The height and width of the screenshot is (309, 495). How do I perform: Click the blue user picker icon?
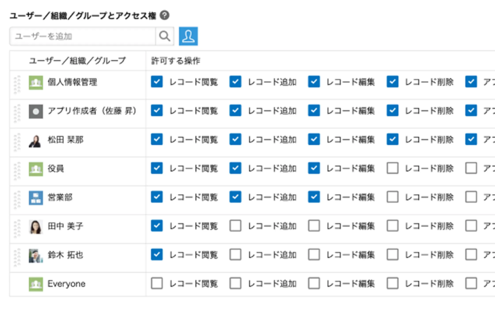189,36
